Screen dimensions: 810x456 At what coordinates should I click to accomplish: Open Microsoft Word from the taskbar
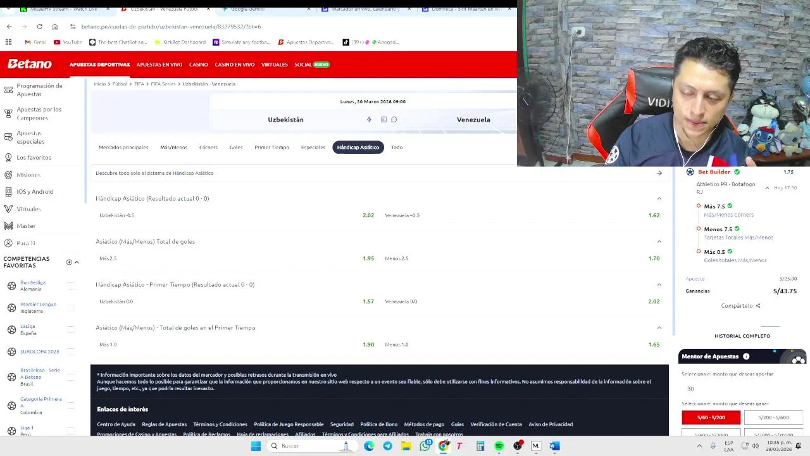(x=554, y=446)
